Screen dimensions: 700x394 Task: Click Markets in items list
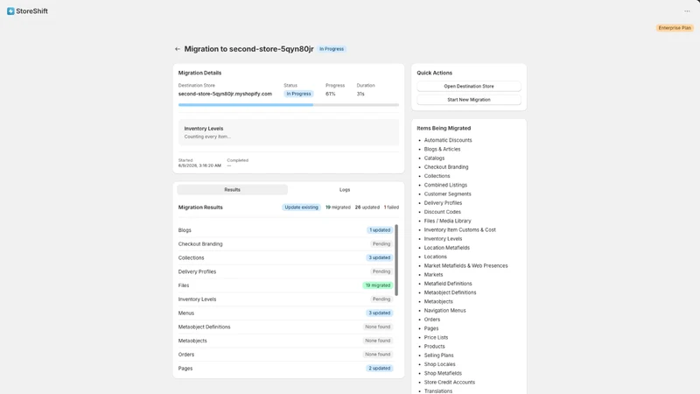(x=433, y=275)
